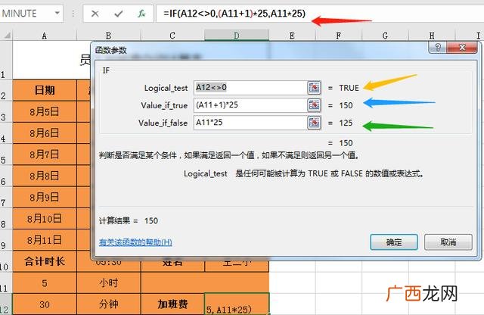Select column C header
The width and height of the screenshot is (484, 315).
point(172,36)
